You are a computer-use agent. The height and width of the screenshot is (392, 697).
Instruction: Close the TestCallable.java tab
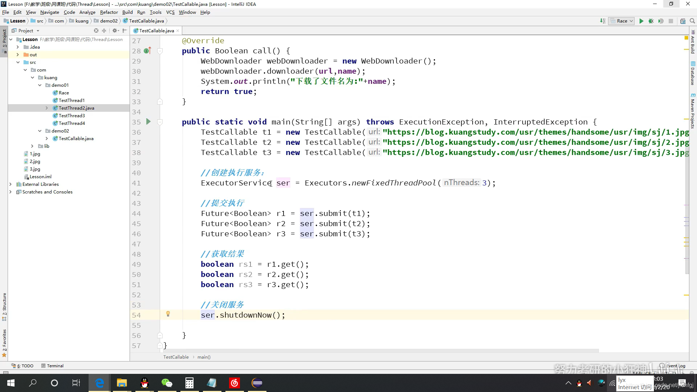point(178,31)
